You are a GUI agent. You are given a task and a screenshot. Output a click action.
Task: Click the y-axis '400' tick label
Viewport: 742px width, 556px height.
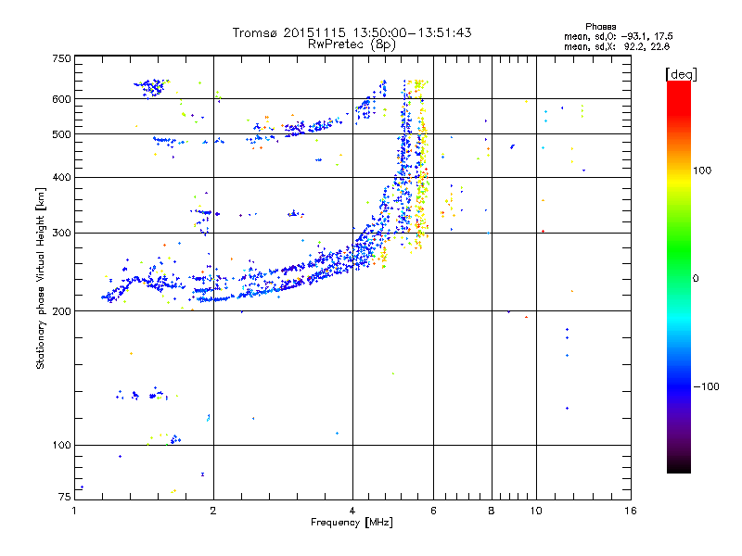tap(61, 178)
